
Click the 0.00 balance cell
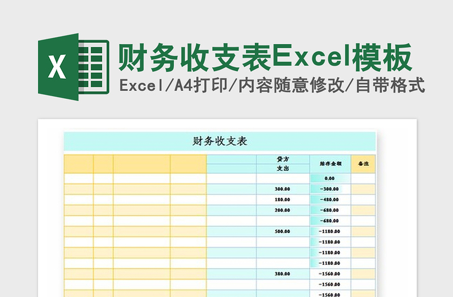coord(331,178)
